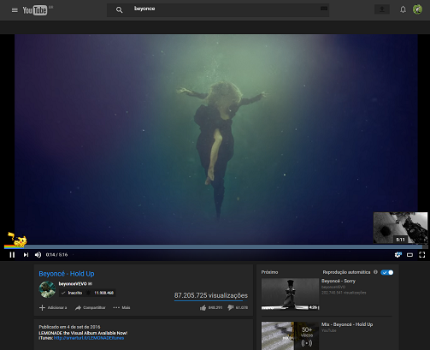Click the search magnifier icon
This screenshot has height=350, width=430.
119,10
